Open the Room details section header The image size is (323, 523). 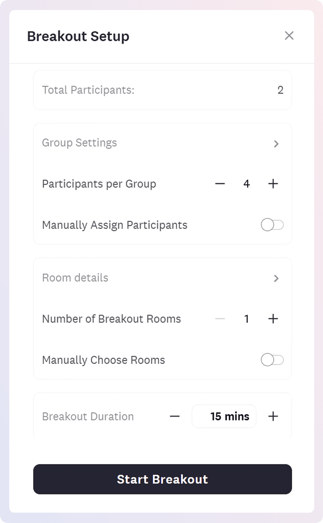click(75, 278)
